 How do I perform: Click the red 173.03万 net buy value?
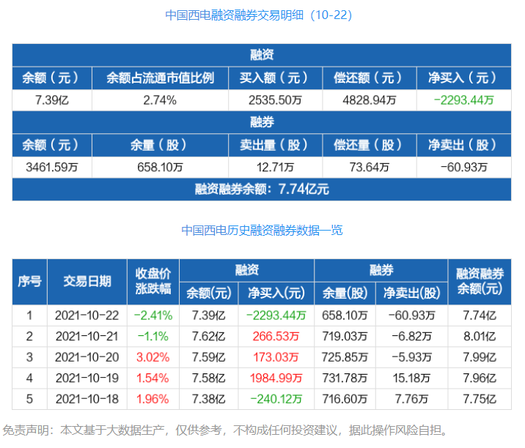point(276,357)
